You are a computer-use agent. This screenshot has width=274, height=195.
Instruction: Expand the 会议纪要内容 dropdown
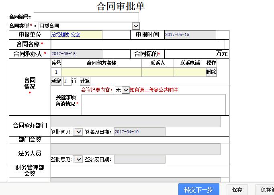[x=125, y=90]
